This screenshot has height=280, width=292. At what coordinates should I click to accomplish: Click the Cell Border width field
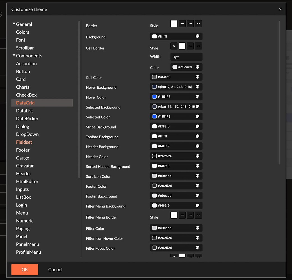tap(186, 57)
